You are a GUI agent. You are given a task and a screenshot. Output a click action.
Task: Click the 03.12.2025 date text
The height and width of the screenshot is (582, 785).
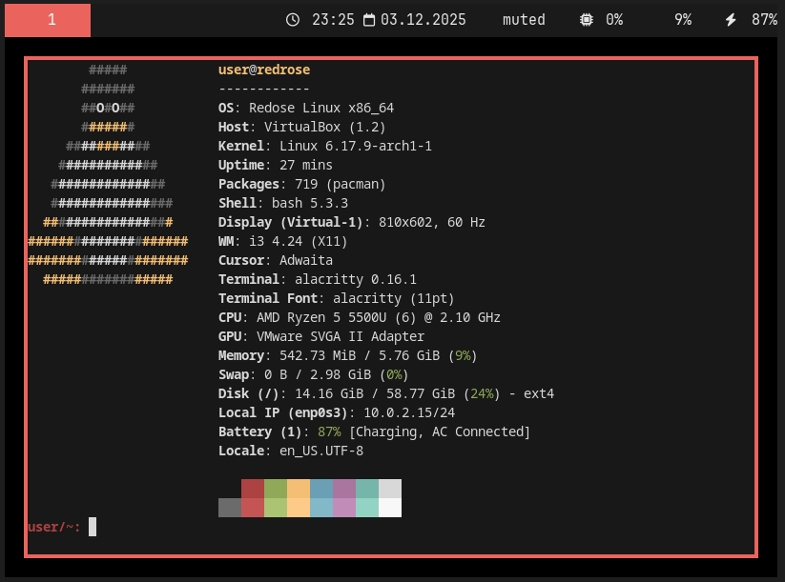click(423, 20)
